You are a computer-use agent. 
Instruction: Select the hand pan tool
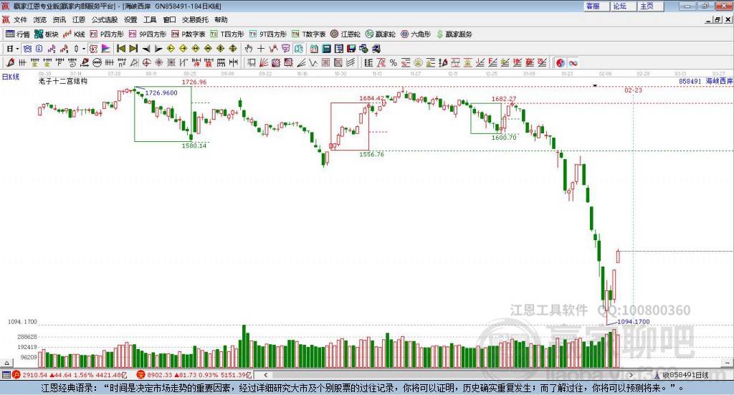(249, 48)
